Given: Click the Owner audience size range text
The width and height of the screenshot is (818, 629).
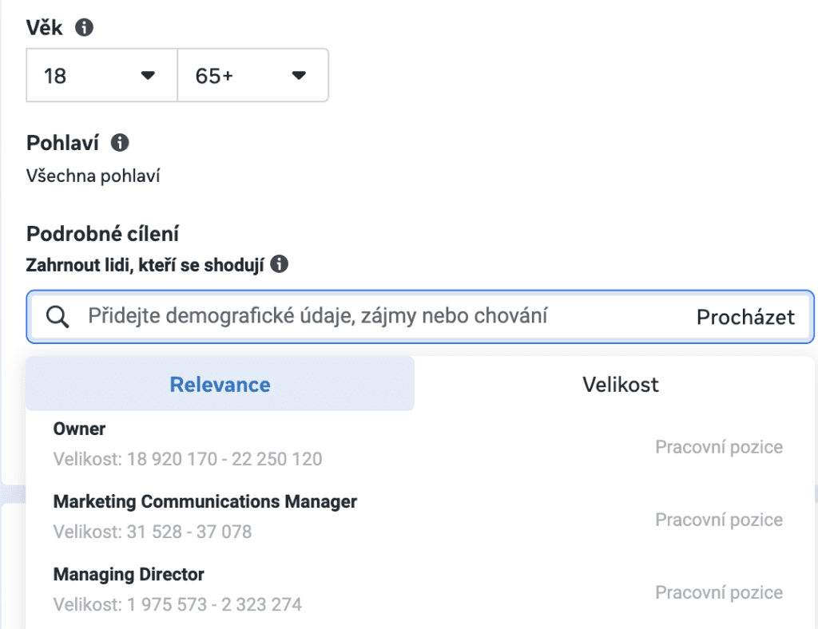Looking at the screenshot, I should coord(188,459).
